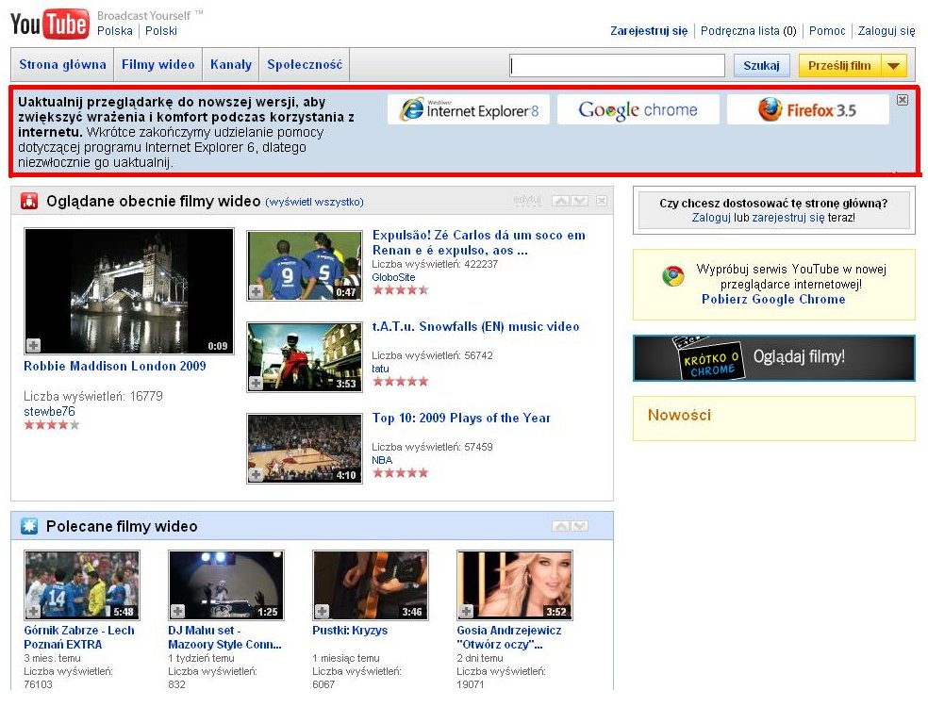Add t.A.T.u. Snowfalls video to quicklist

point(256,383)
